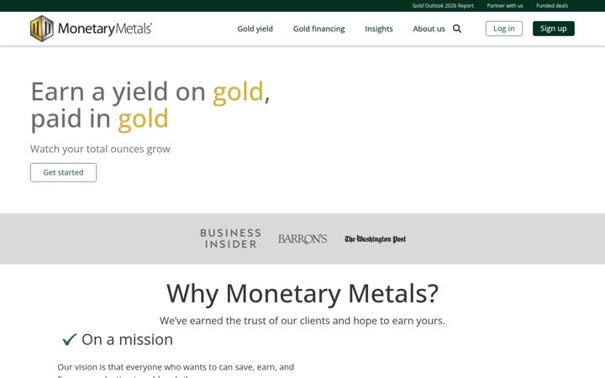Open the Gold financing menu
The height and width of the screenshot is (378, 605).
click(319, 29)
